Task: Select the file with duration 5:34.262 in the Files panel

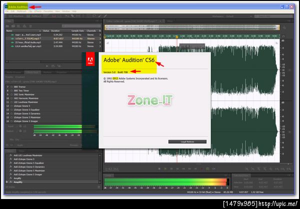Action: pyautogui.click(x=53, y=35)
